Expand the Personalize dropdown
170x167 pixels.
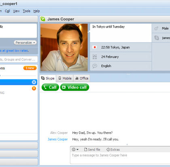(x=25, y=43)
